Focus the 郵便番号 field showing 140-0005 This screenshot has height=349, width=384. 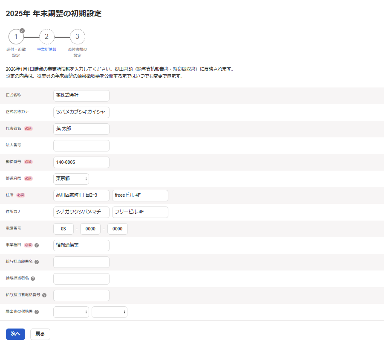(x=81, y=162)
